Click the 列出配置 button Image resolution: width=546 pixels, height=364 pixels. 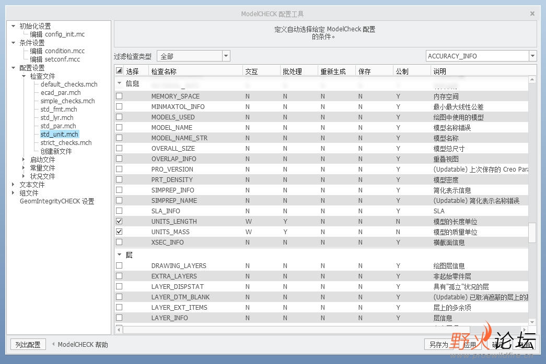28,345
